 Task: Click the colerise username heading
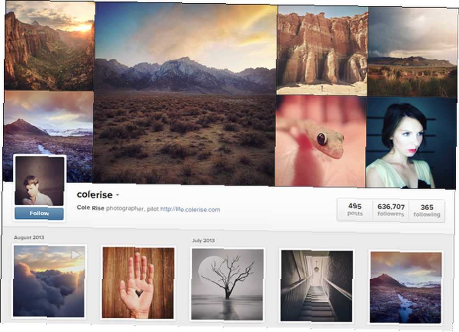(95, 195)
